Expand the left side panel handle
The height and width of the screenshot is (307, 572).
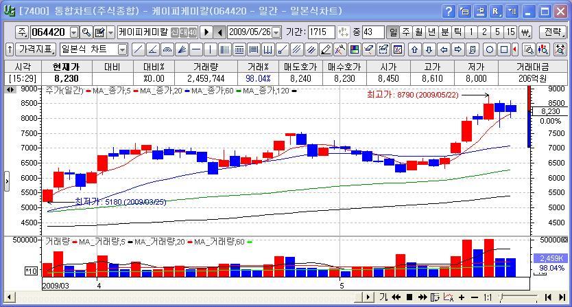[7, 181]
